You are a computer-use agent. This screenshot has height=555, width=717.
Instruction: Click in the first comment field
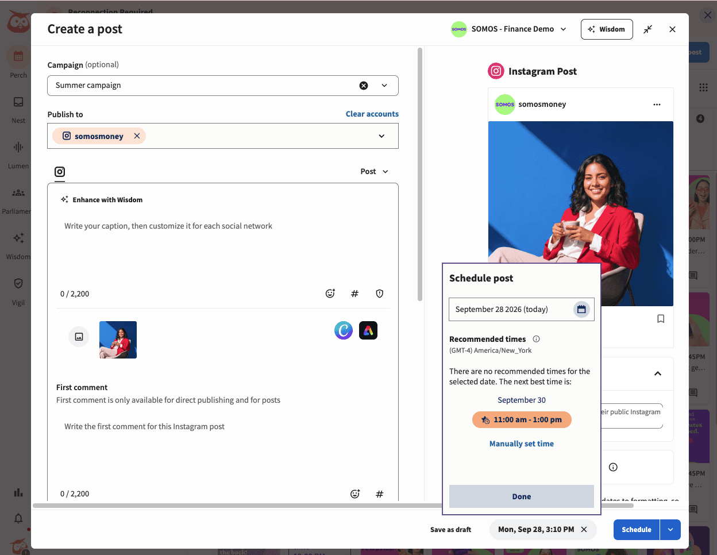223,448
